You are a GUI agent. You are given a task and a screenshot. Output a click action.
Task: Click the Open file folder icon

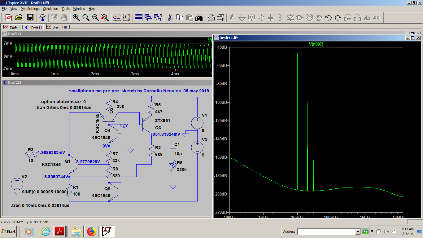coord(18,17)
